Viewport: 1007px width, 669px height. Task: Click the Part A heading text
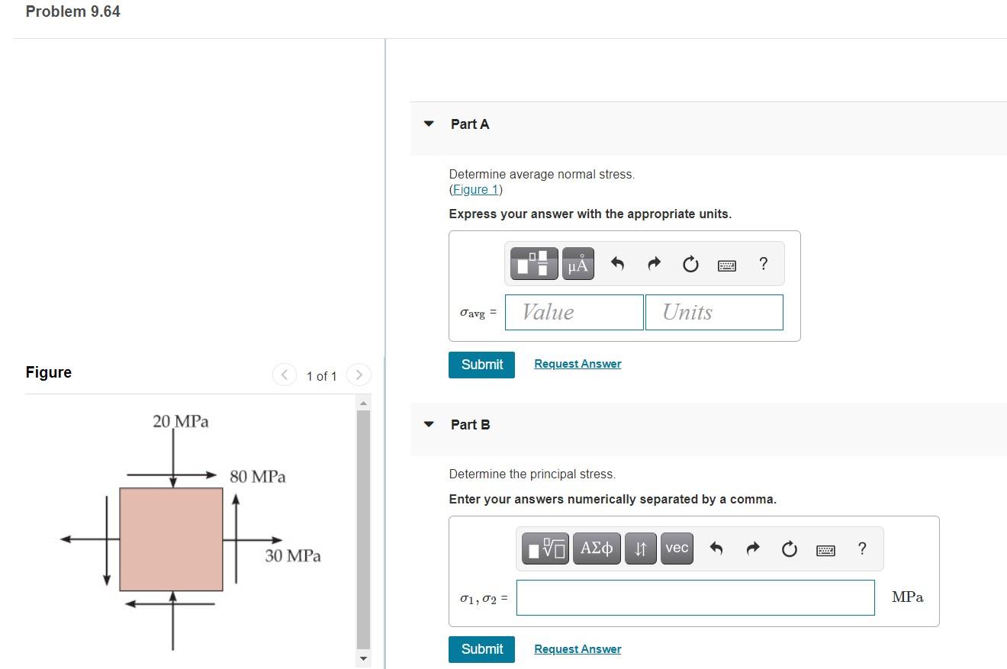coord(470,124)
